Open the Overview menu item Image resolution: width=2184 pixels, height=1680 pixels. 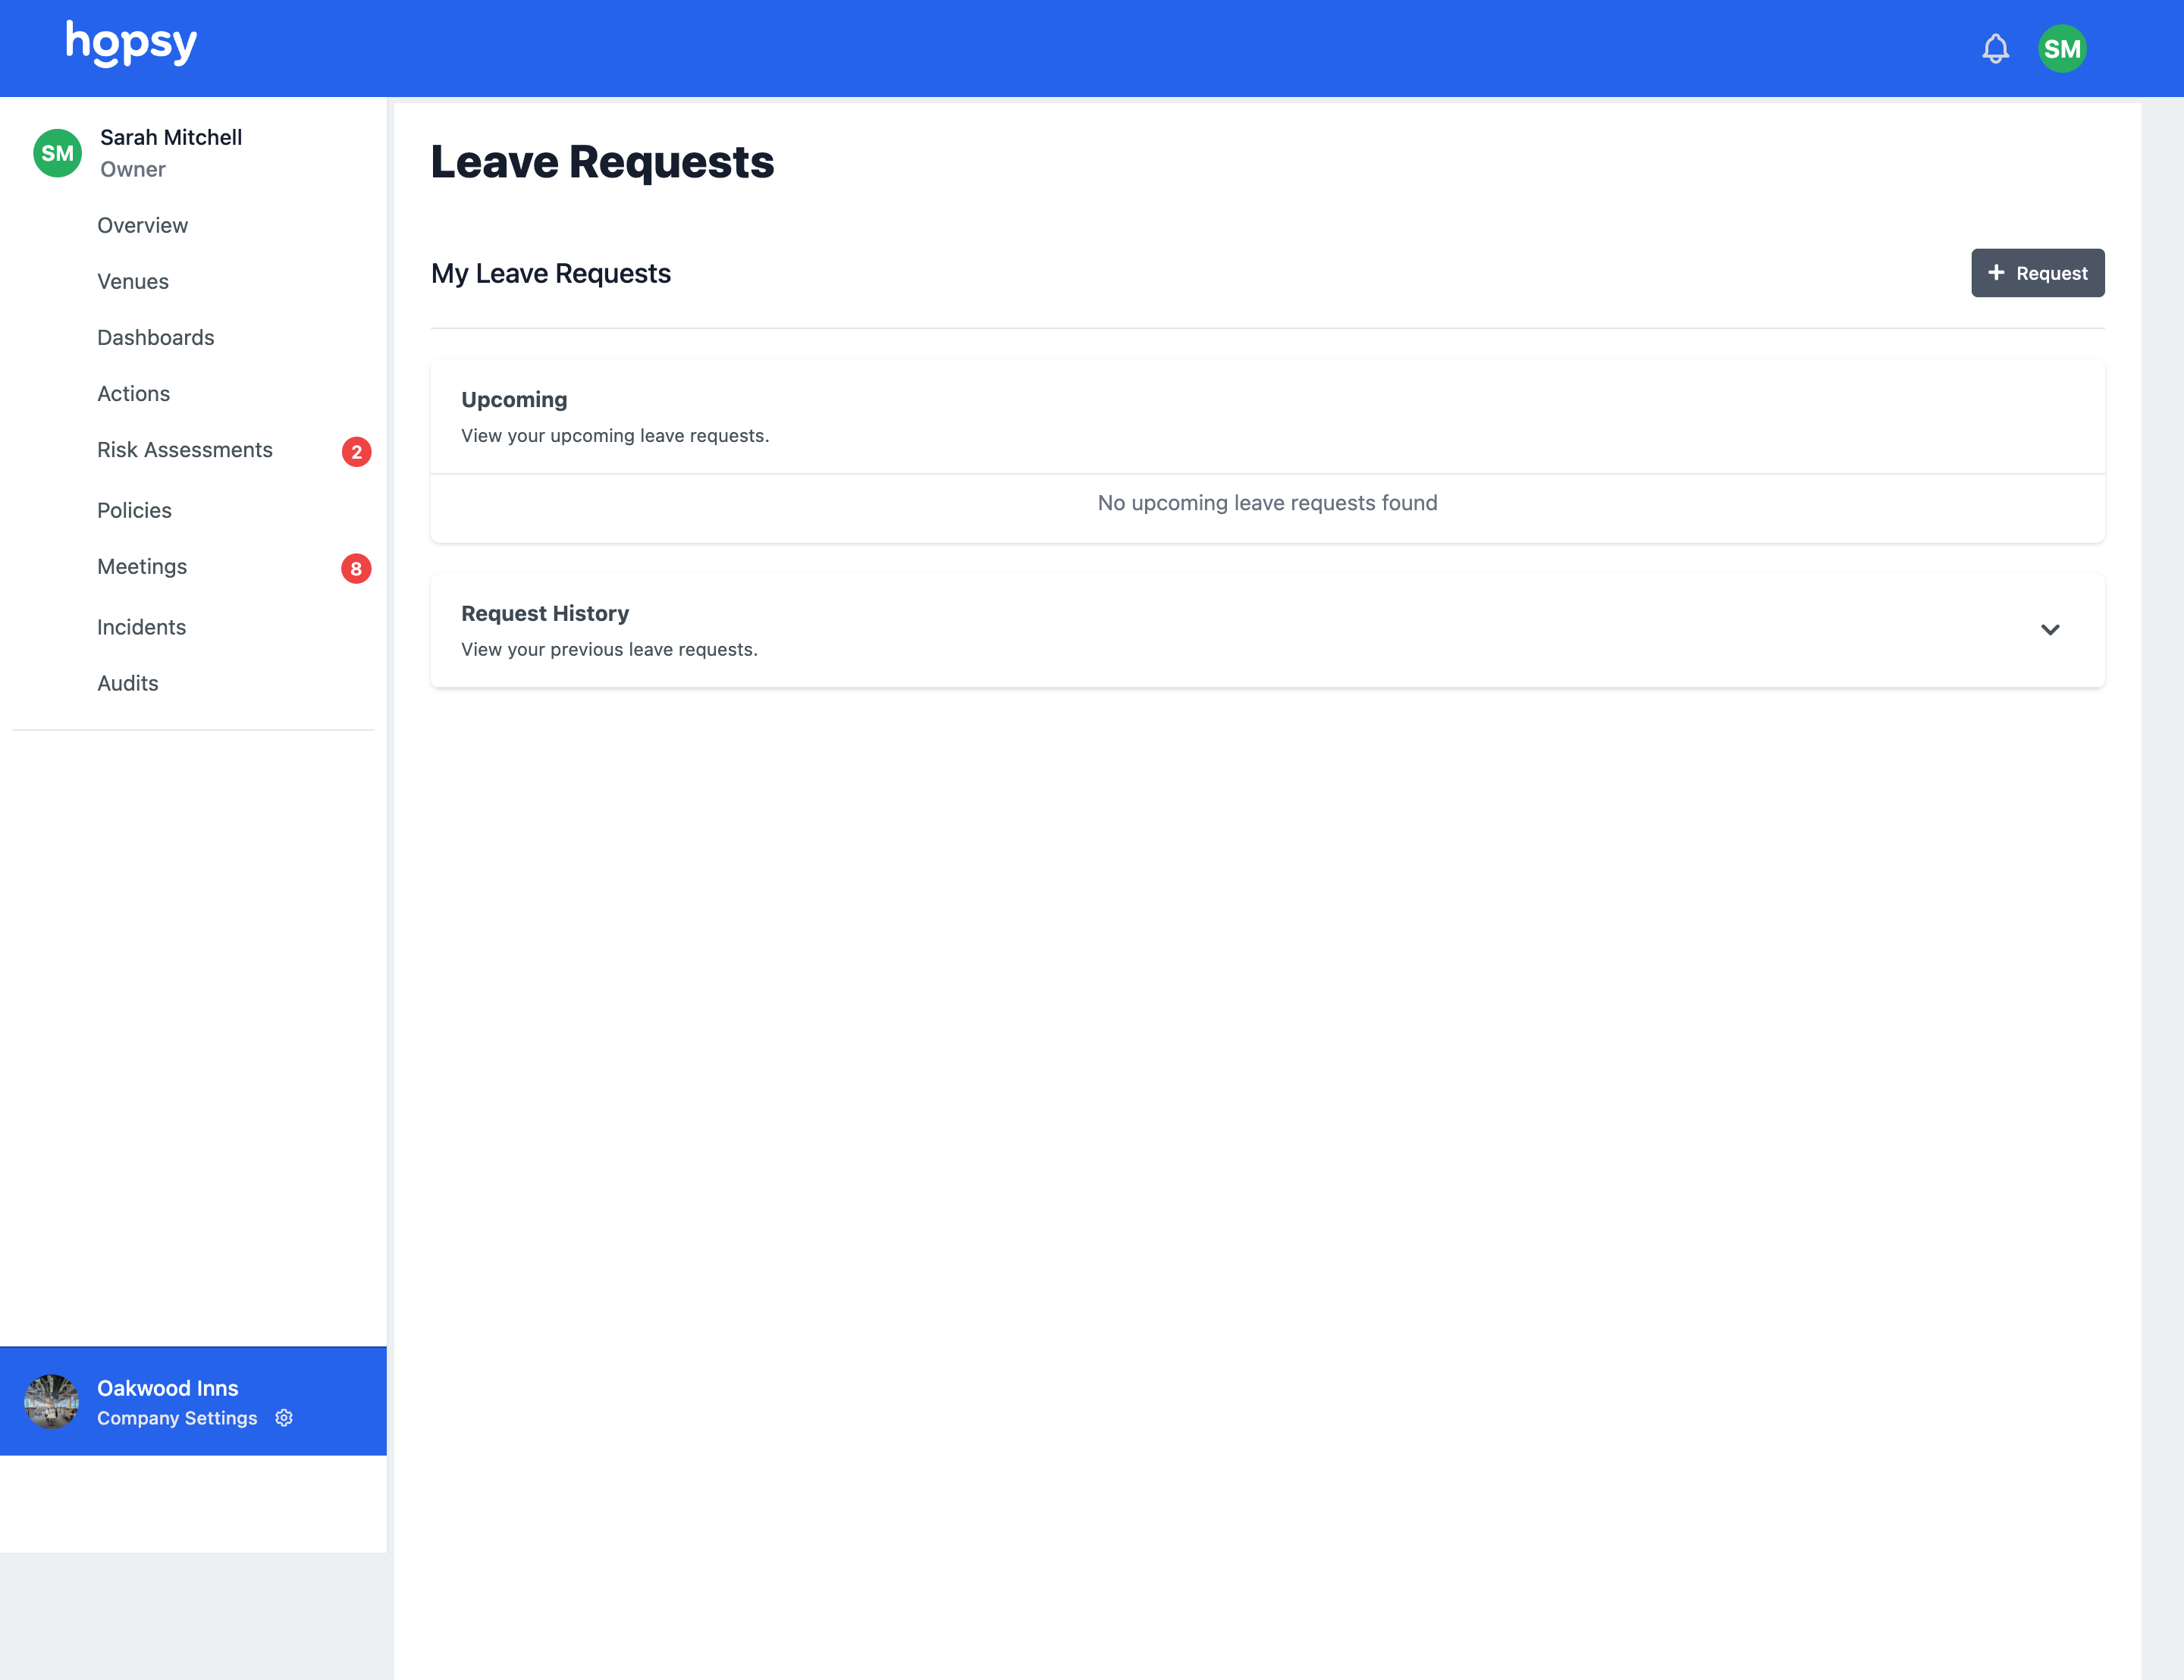[x=142, y=225]
